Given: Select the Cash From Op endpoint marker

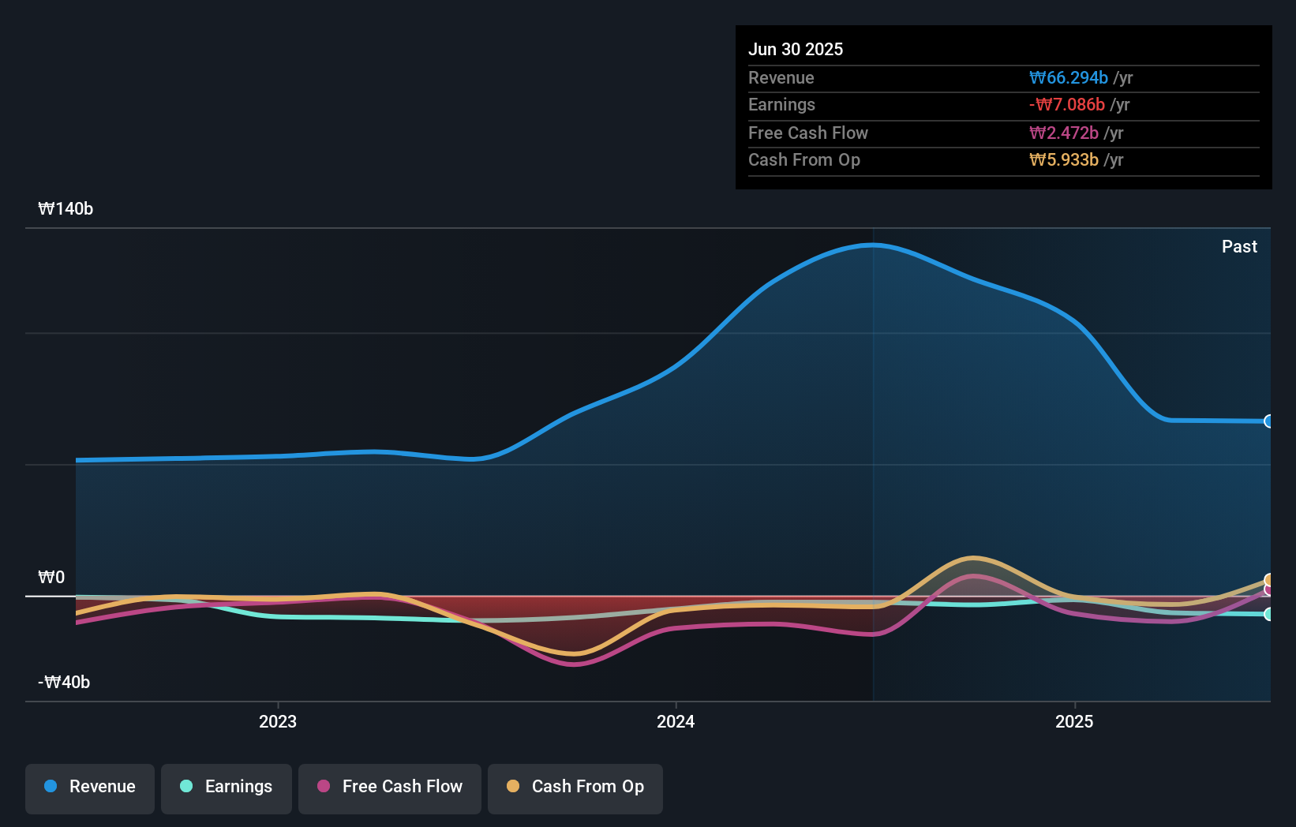Looking at the screenshot, I should click(1269, 580).
